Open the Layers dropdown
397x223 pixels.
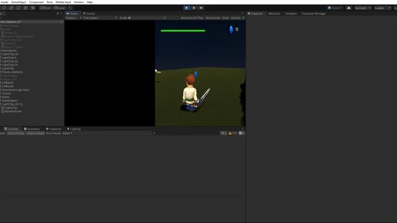coord(382,8)
